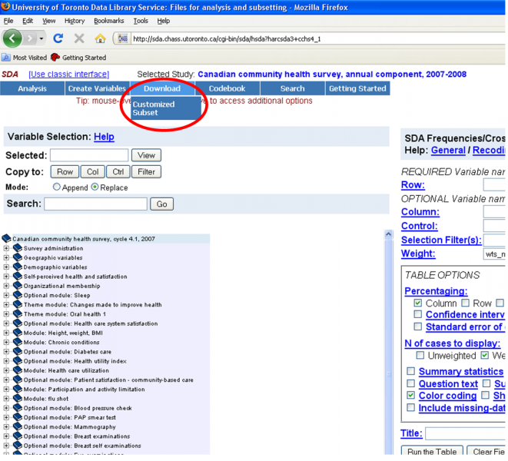This screenshot has height=461, width=508.
Task: Reload the page with the refresh icon
Action: (x=58, y=38)
